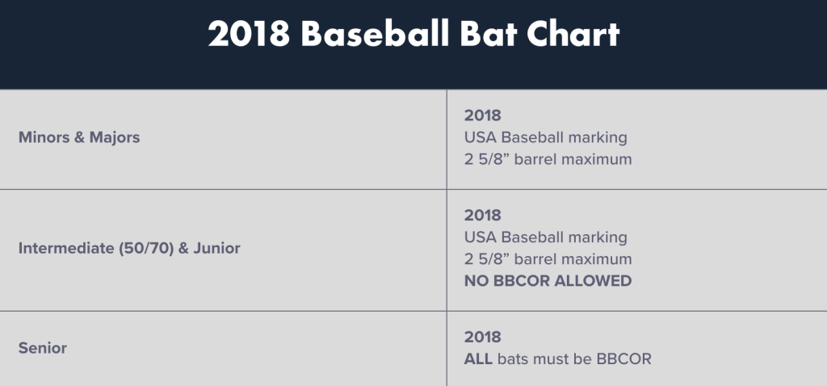Select the word "Bat" in the header title
The height and width of the screenshot is (386, 827).
pyautogui.click(x=480, y=35)
